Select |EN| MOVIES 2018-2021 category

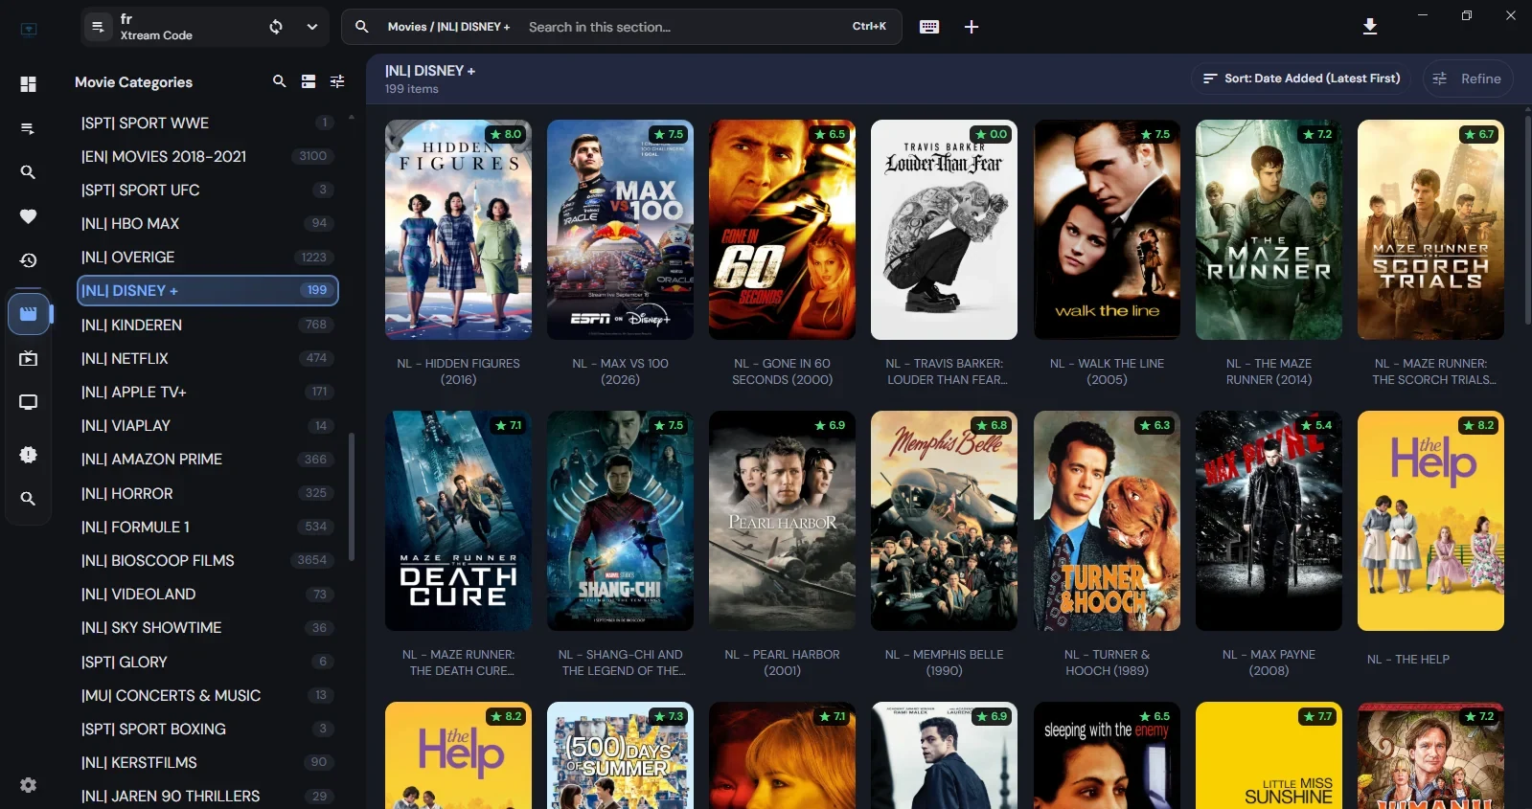pyautogui.click(x=207, y=156)
